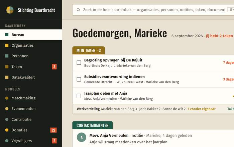234x147 pixels.
Task: Click 'Jij hebt 2 taken' notice
Action: click(220, 36)
